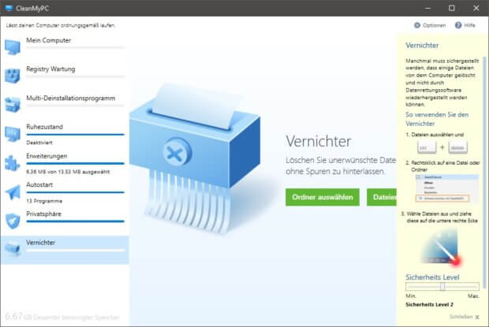Click the Vernichter main heading
Image resolution: width=489 pixels, height=327 pixels.
point(319,141)
